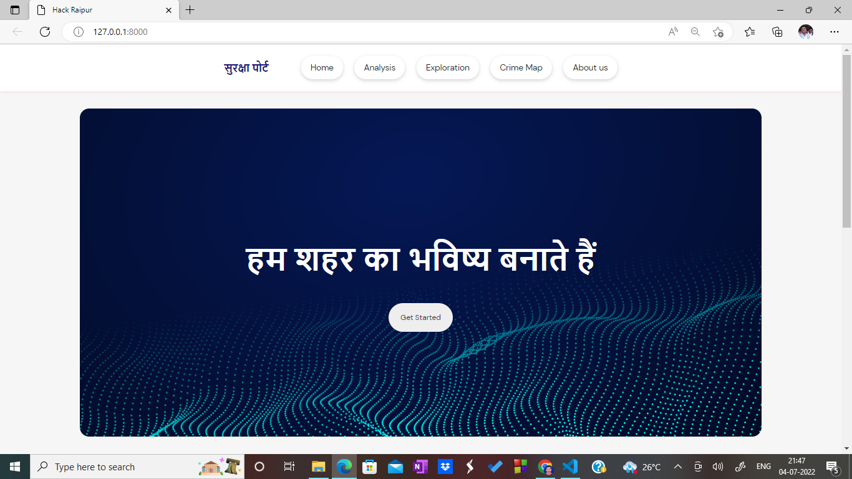This screenshot has height=479, width=852.
Task: Open a new browser tab
Action: [190, 10]
